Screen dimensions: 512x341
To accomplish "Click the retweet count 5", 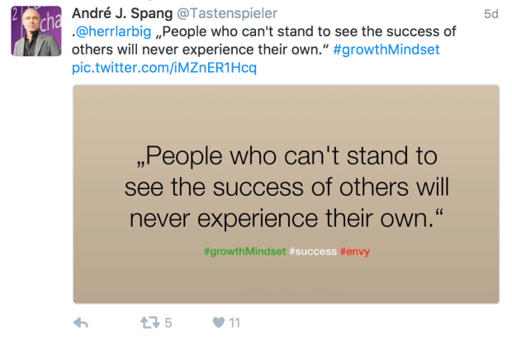I will [x=168, y=322].
